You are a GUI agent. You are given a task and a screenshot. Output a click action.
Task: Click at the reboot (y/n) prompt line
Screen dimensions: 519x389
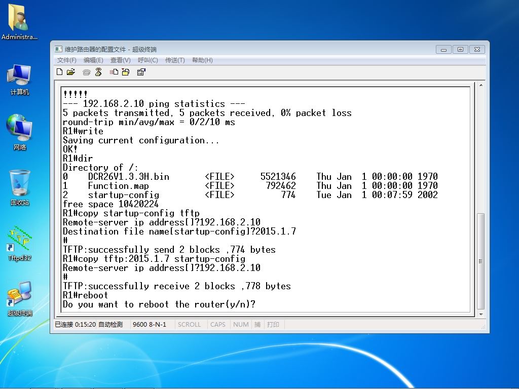[x=159, y=304]
